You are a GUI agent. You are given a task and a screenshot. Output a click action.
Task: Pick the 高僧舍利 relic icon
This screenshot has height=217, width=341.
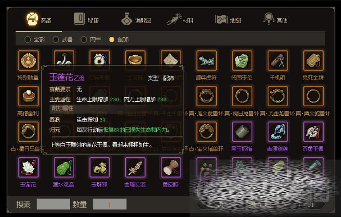coord(28,96)
